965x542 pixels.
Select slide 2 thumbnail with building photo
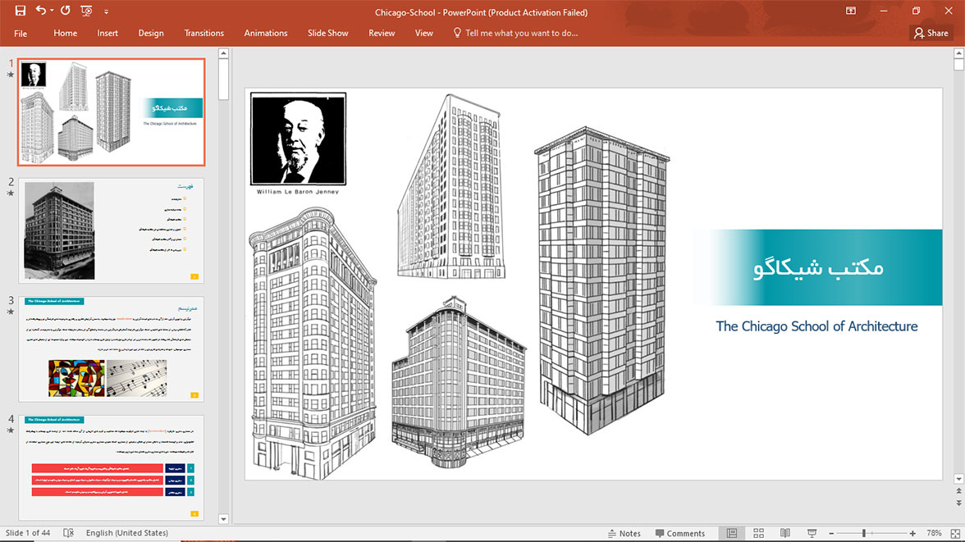(112, 230)
